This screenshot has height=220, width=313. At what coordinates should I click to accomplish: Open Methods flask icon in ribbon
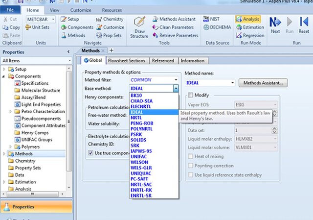(x=64, y=35)
